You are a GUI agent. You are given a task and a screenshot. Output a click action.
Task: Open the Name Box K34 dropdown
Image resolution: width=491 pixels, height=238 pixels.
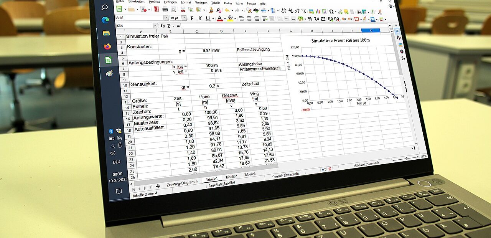(155, 26)
